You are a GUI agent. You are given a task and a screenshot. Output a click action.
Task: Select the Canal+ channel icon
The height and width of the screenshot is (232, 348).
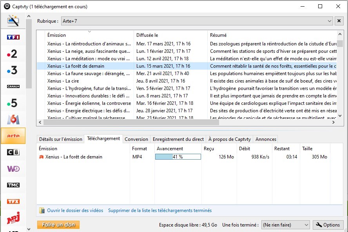(x=13, y=86)
